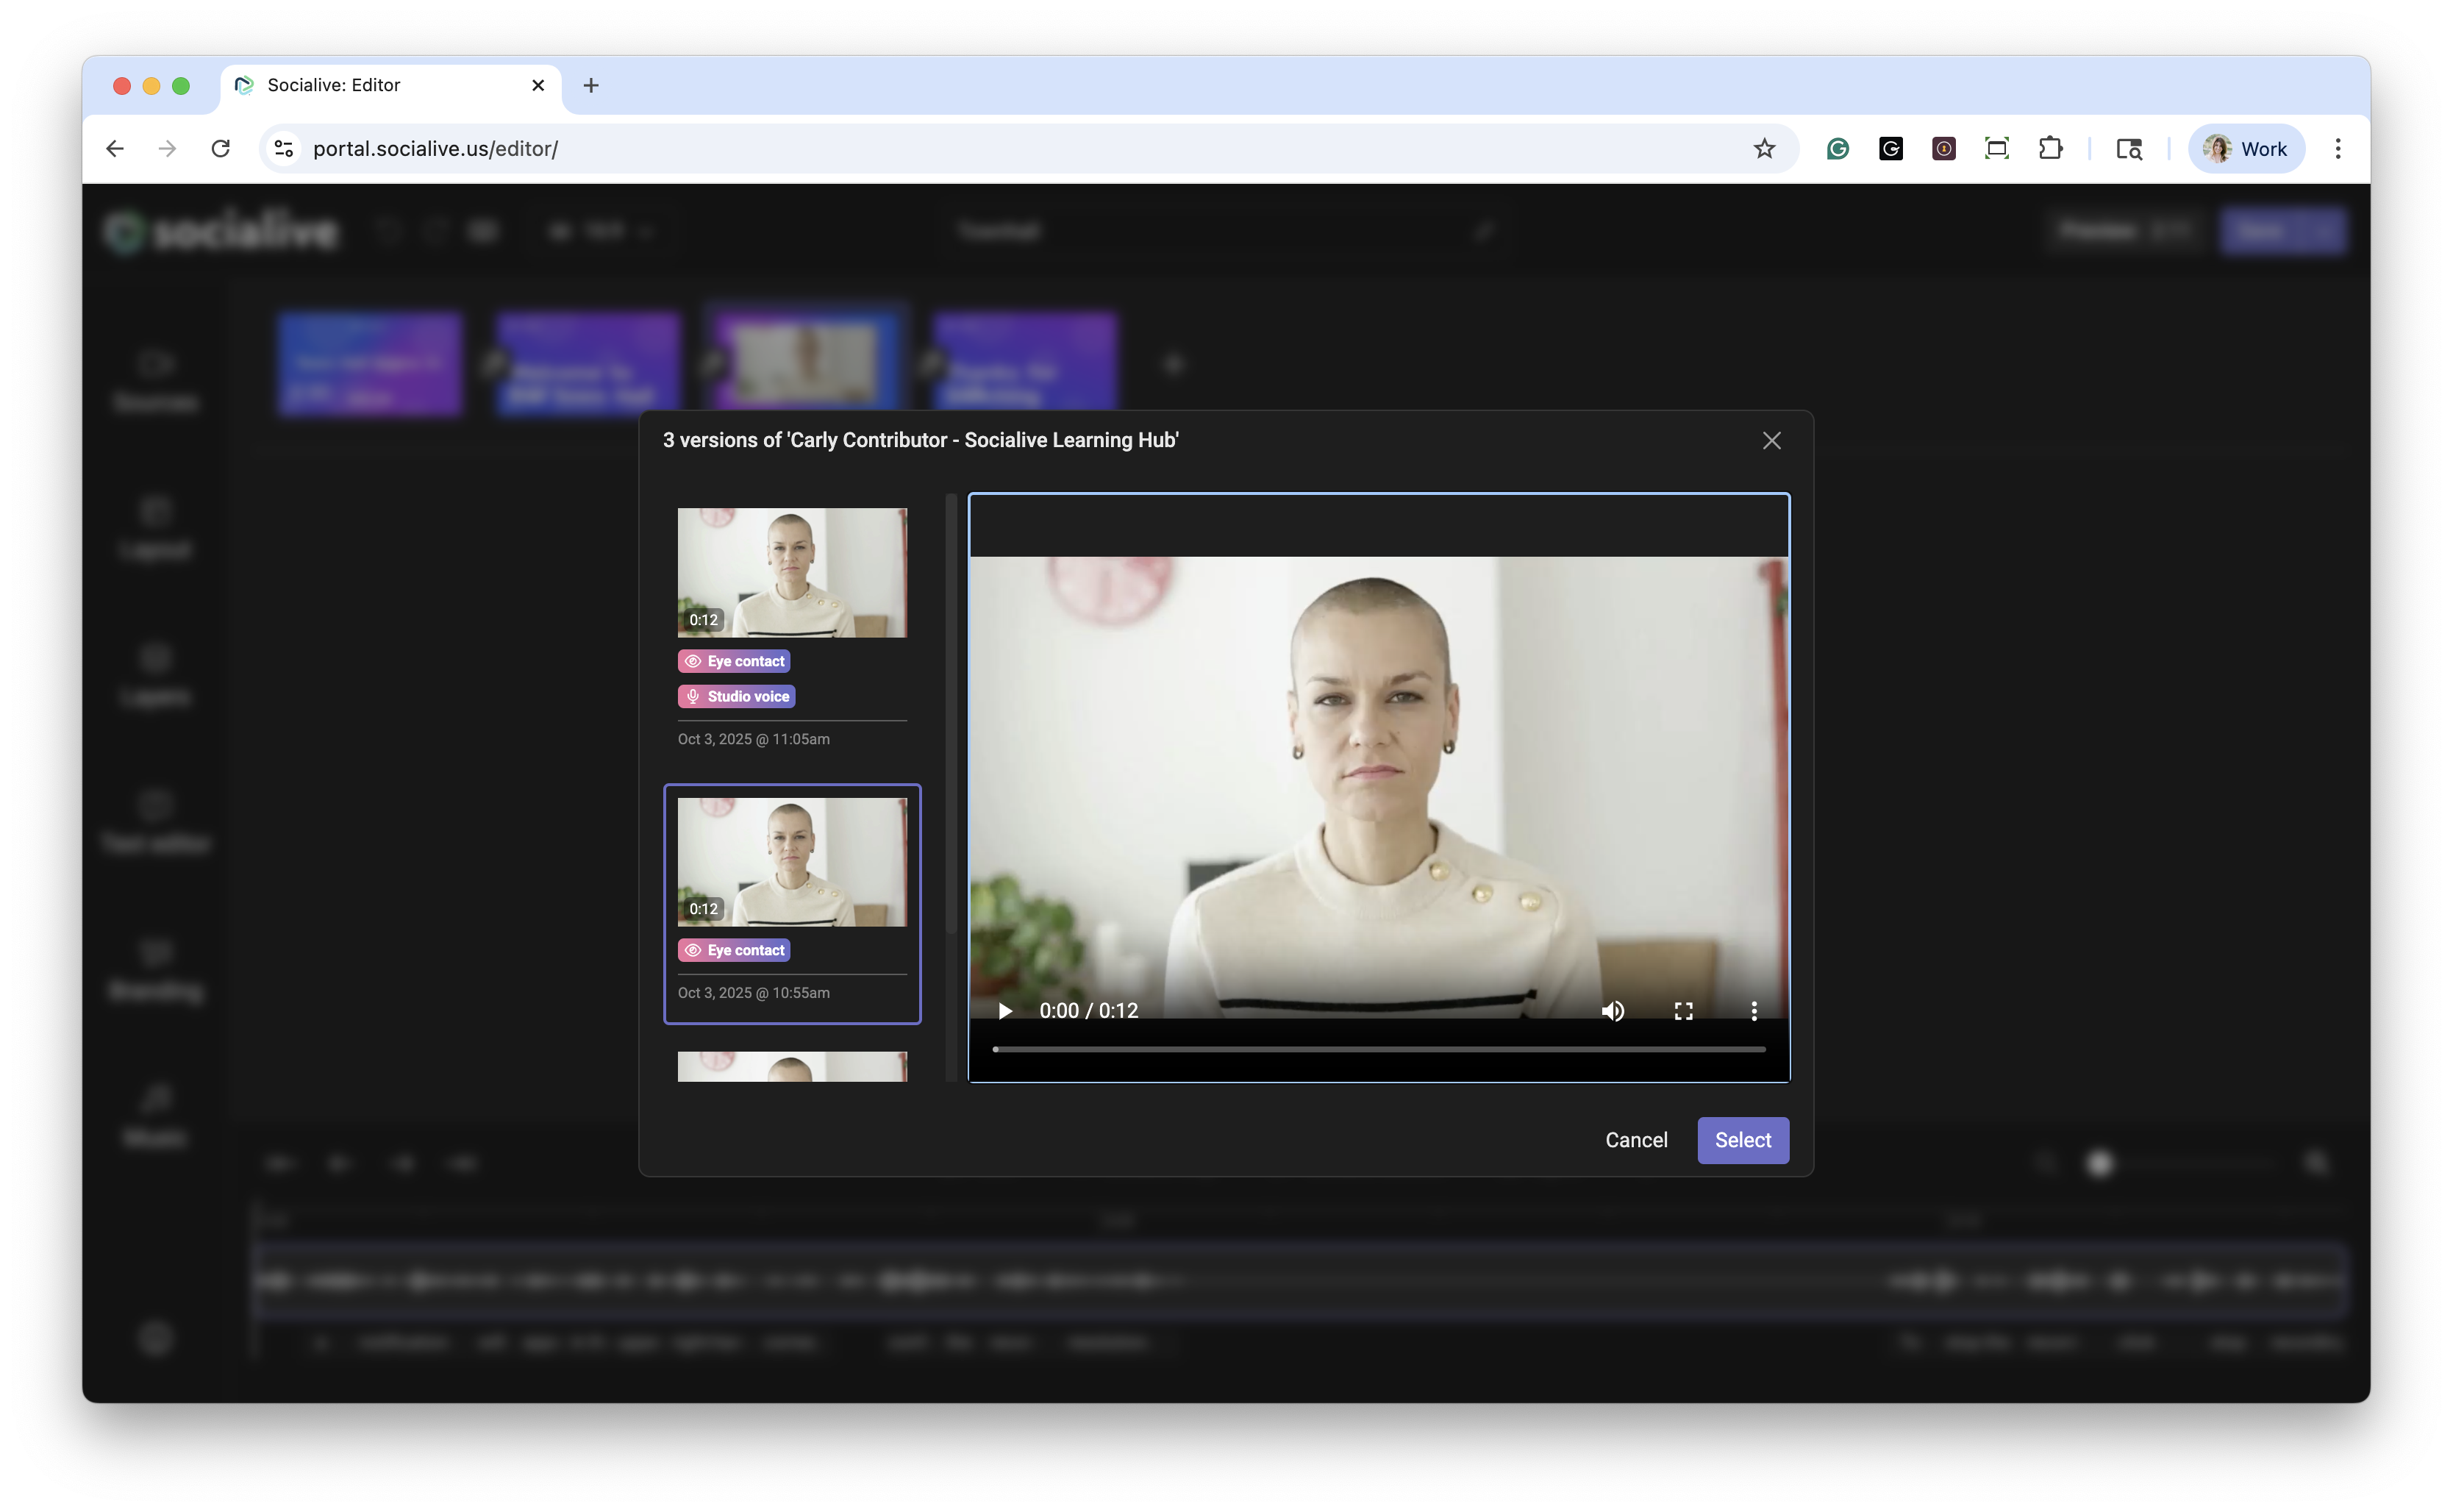Viewport: 2453px width, 1512px height.
Task: Click the Studio voice tag
Action: pos(737,696)
